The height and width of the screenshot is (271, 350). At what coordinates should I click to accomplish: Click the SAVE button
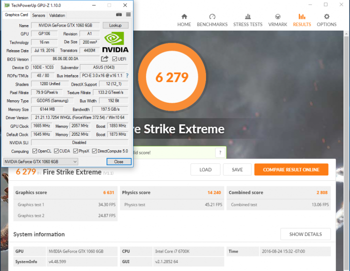[237, 169]
